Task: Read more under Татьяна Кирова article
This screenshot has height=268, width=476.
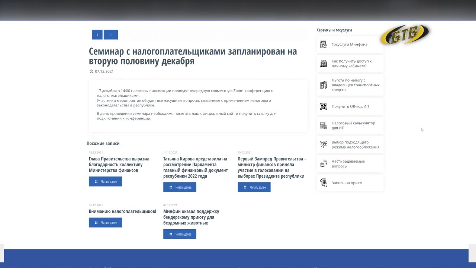Action: coord(180,187)
